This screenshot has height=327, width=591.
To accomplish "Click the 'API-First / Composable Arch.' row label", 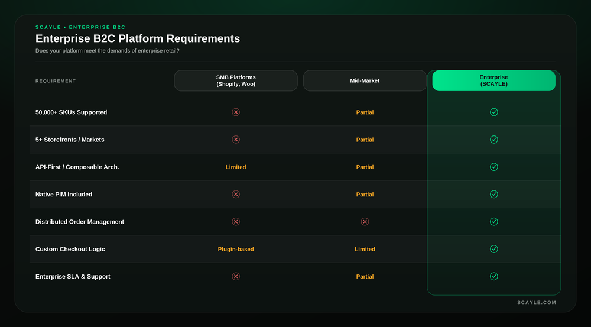I will 77,167.
